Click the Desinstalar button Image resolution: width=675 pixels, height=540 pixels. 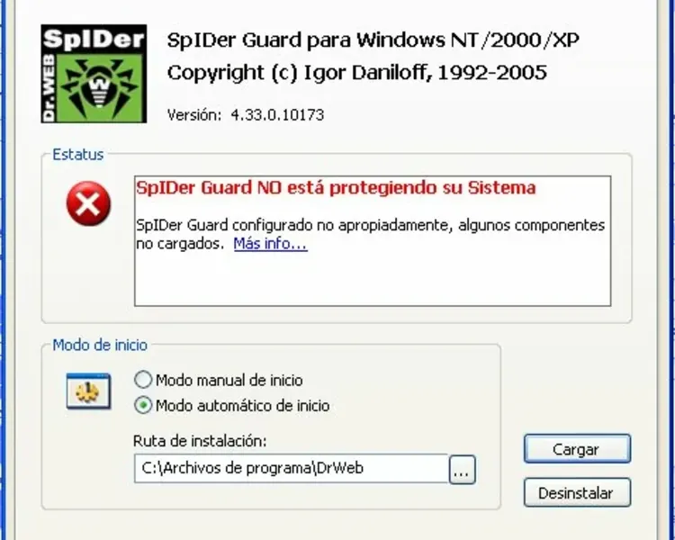[577, 492]
